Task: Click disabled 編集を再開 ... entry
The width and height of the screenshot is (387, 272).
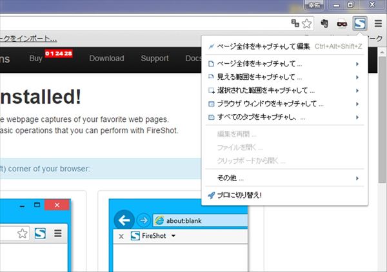Action: pos(285,134)
